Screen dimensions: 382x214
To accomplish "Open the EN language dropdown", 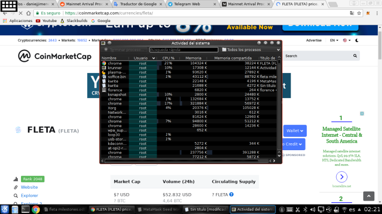I will point(334,41).
